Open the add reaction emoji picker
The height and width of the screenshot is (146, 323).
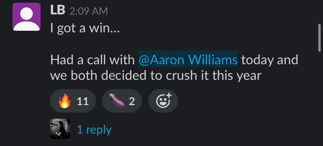click(x=163, y=101)
